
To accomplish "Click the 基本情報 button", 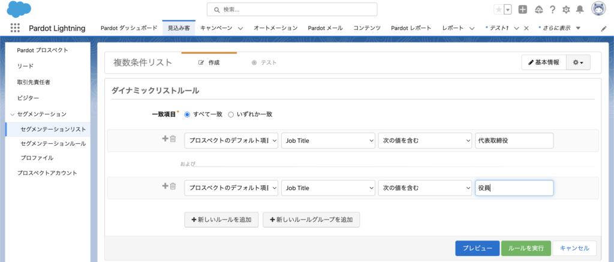I will [x=544, y=63].
